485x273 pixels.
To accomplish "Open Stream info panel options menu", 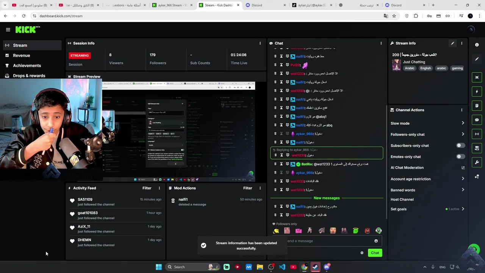I will tap(462, 43).
